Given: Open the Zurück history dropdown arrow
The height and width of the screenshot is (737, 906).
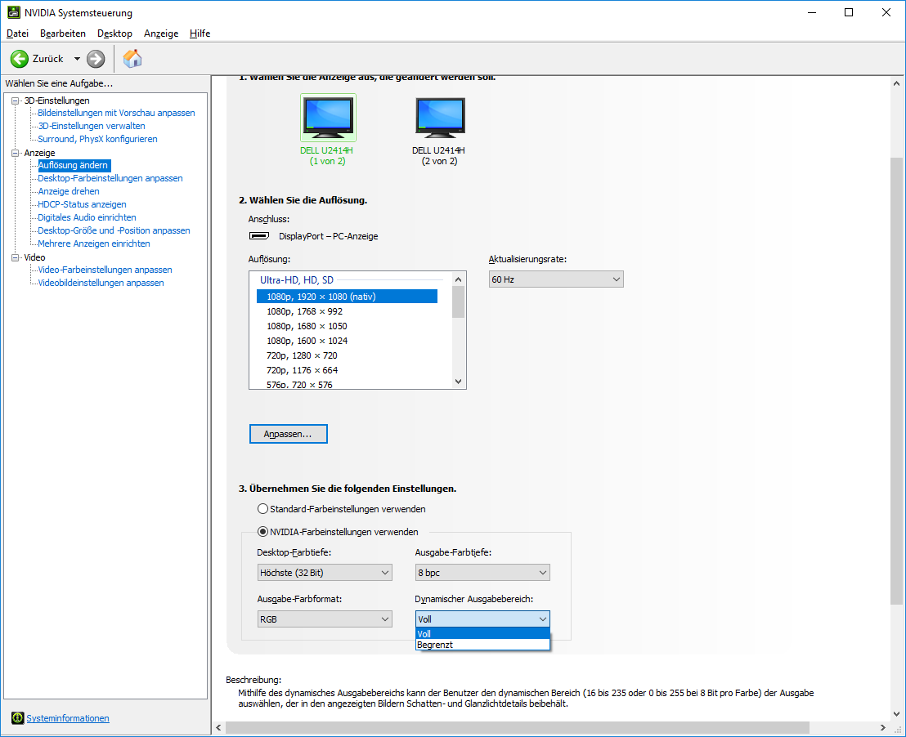Looking at the screenshot, I should 77,59.
